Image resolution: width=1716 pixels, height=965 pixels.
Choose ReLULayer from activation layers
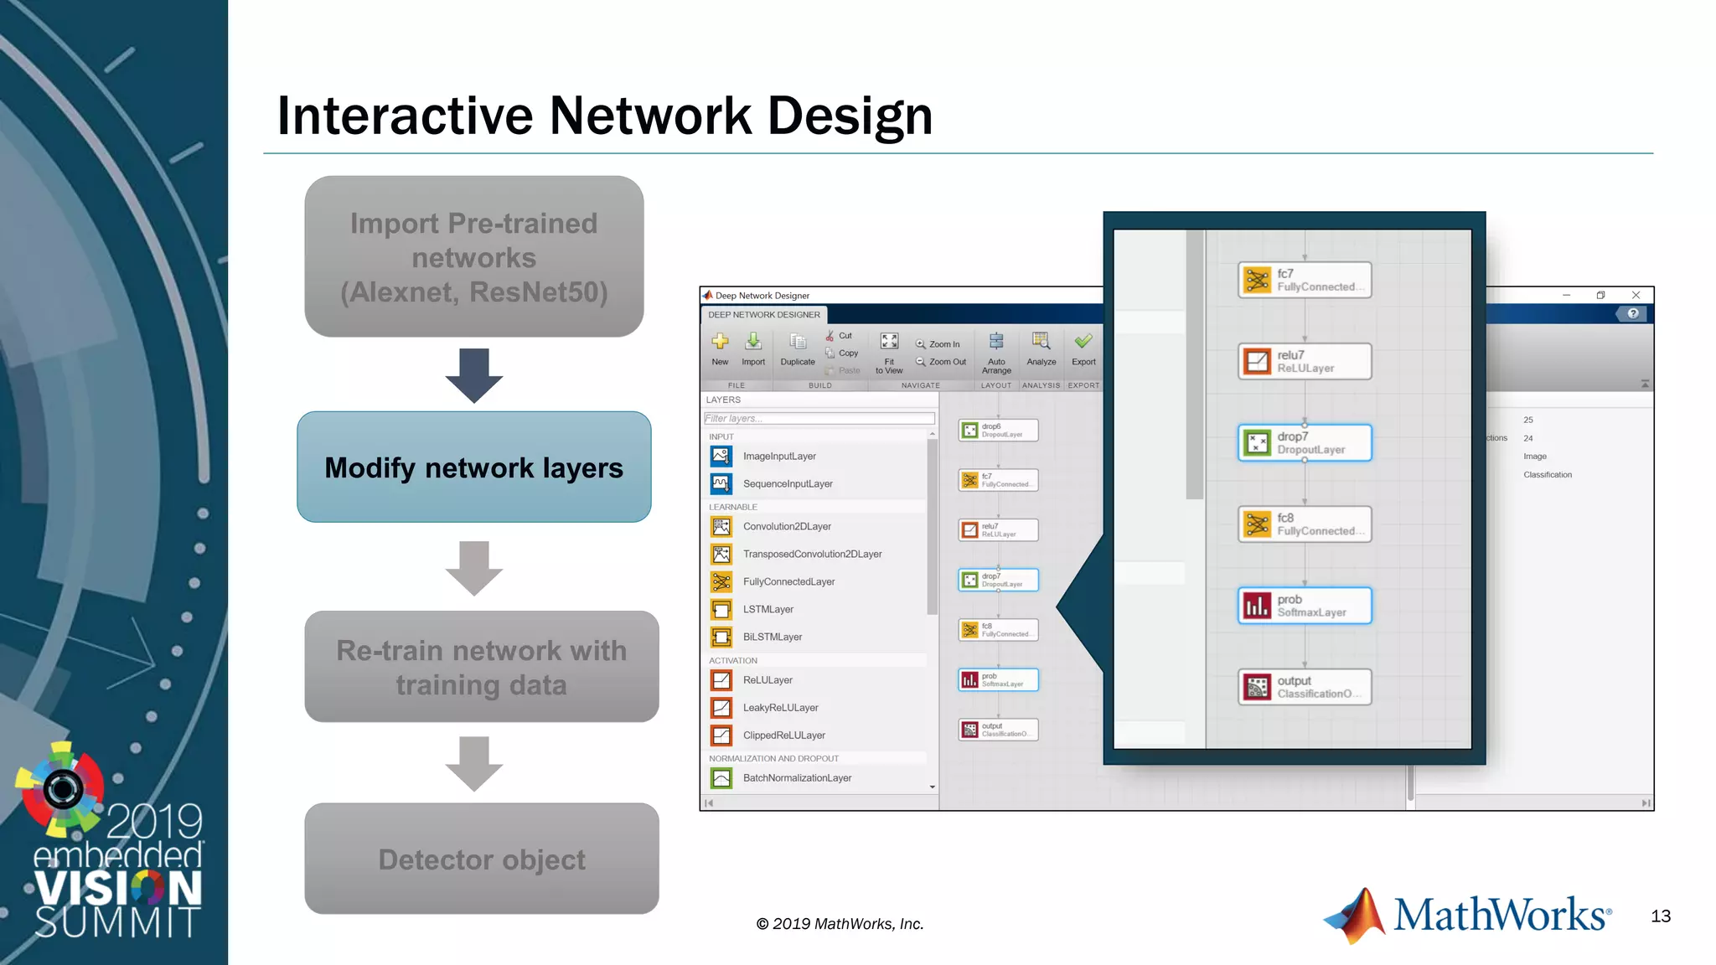point(767,680)
